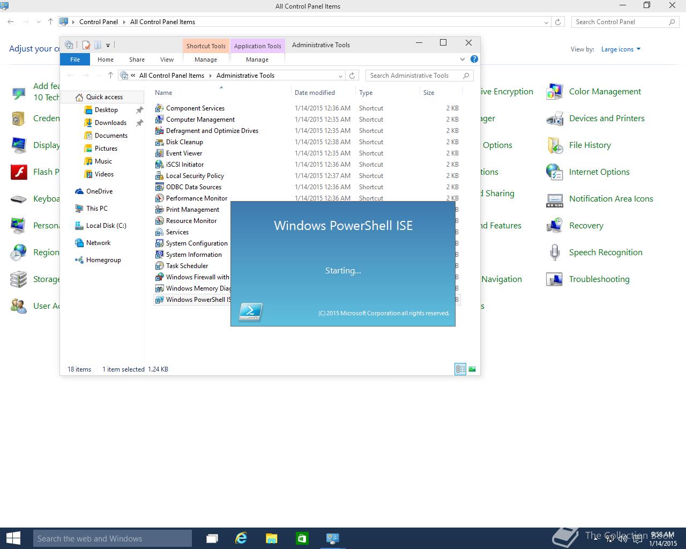Click the Explorer help question mark icon
This screenshot has height=549, width=686.
(x=474, y=59)
